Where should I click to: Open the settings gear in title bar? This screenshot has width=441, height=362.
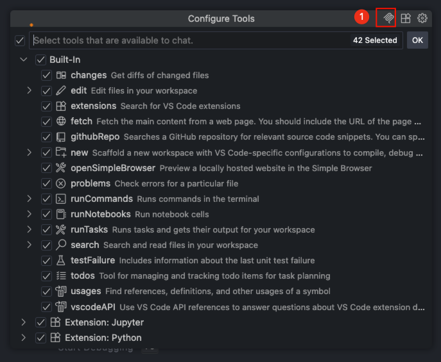click(422, 19)
